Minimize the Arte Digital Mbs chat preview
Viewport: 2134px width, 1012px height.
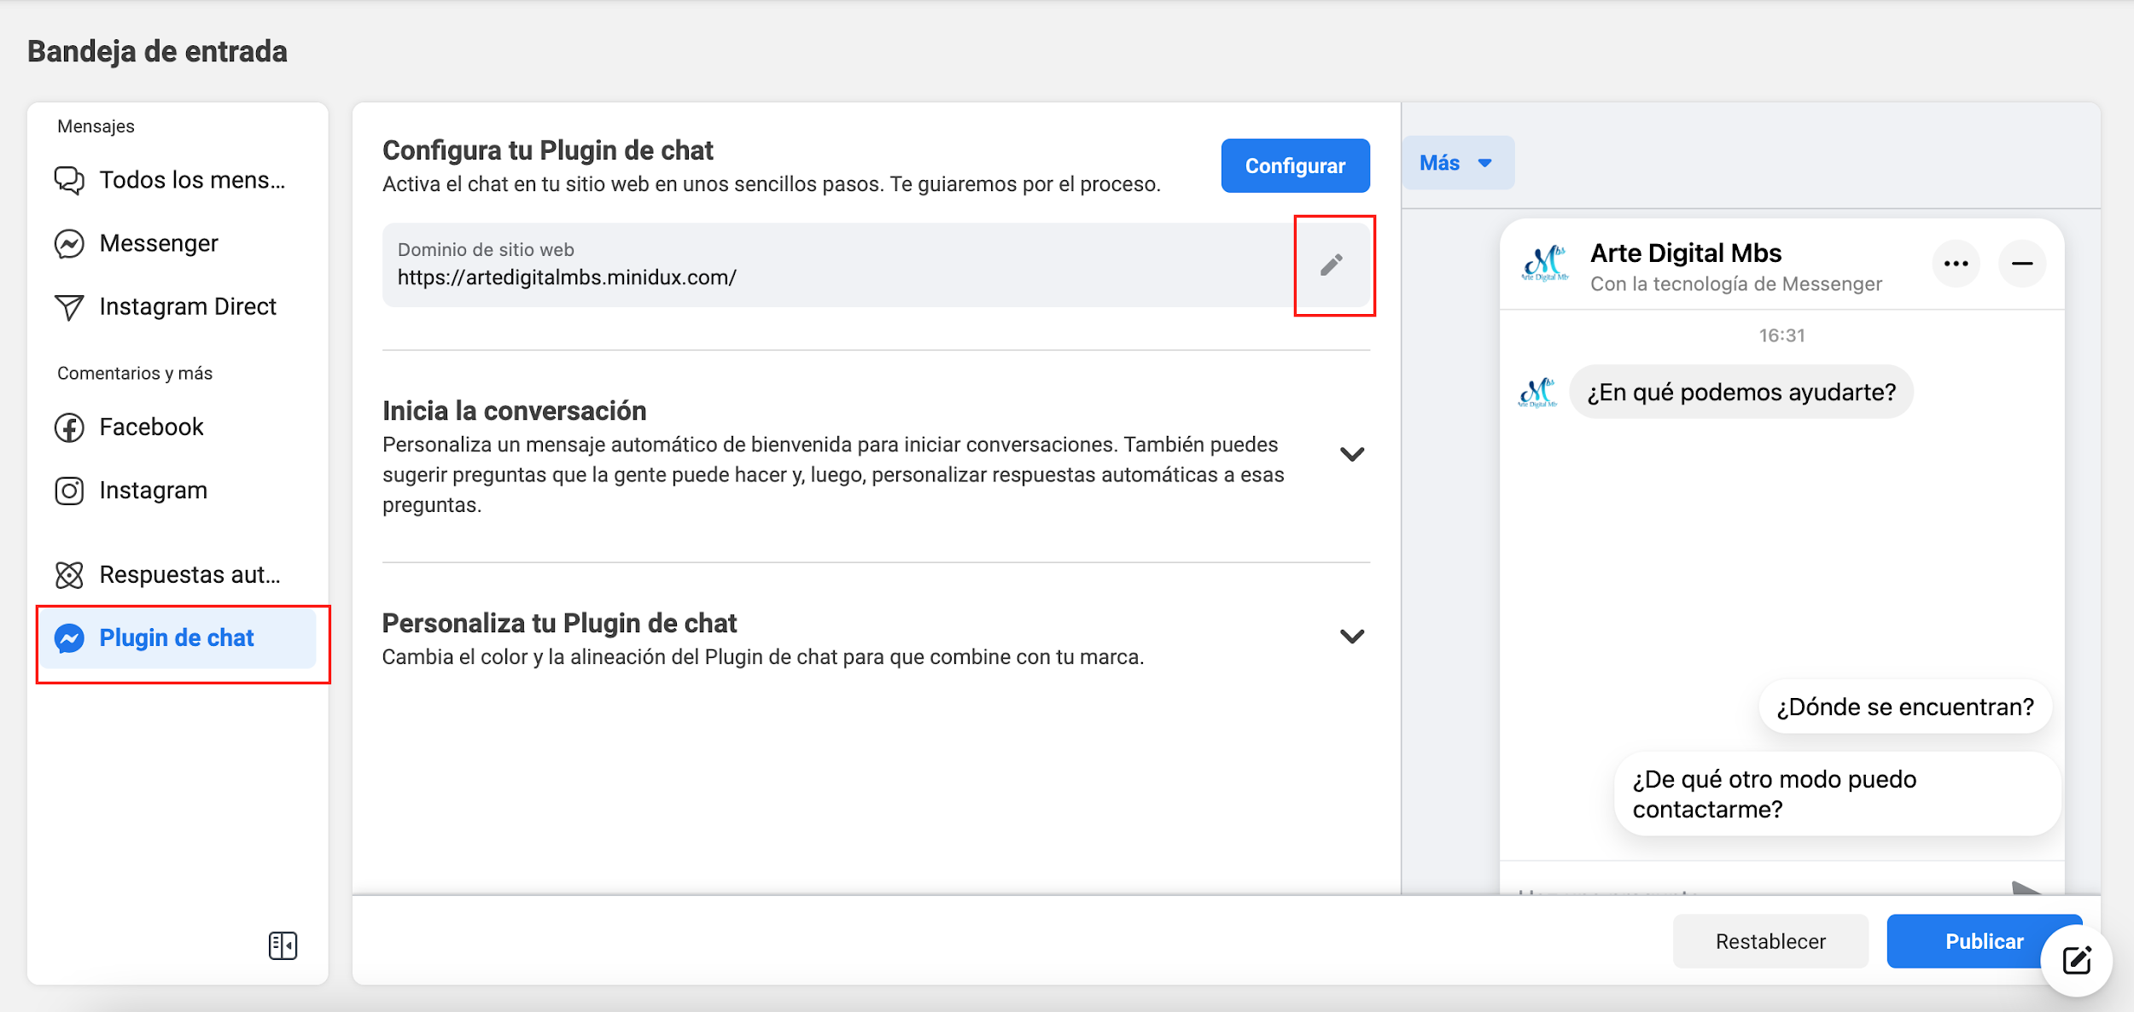click(x=2021, y=264)
